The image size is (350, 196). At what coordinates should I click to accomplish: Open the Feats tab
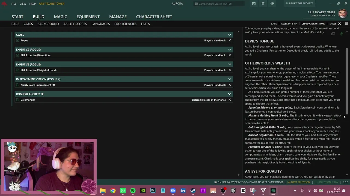[145, 24]
